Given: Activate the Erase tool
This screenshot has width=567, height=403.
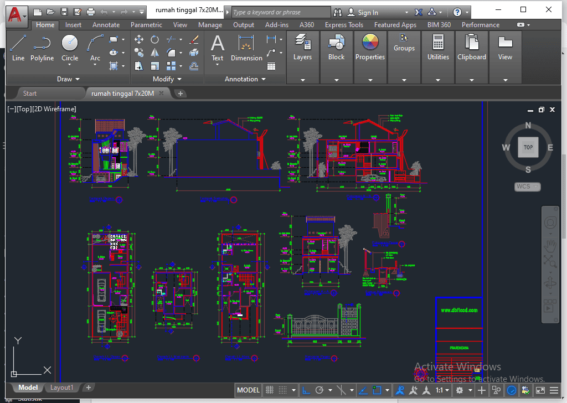Looking at the screenshot, I should (x=194, y=39).
